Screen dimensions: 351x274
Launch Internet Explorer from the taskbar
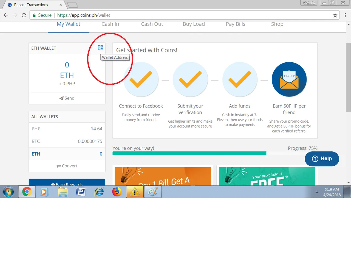(99, 192)
